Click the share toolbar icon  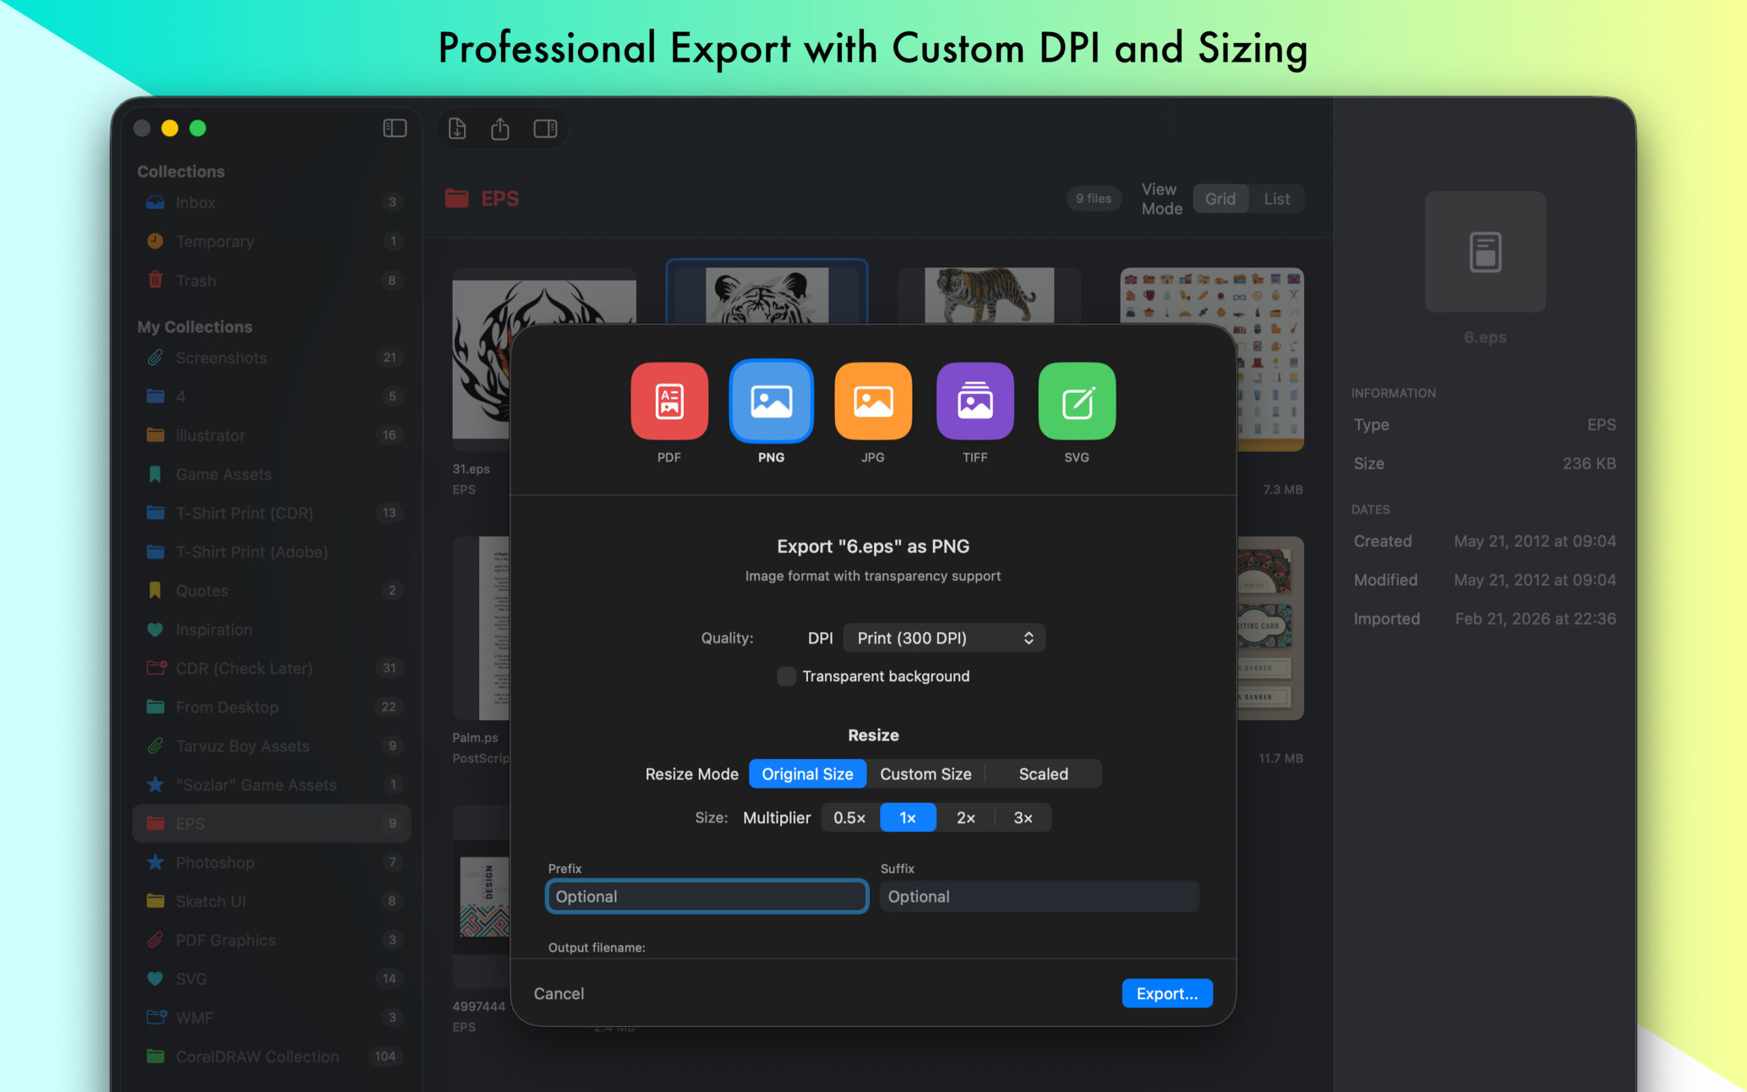click(500, 128)
